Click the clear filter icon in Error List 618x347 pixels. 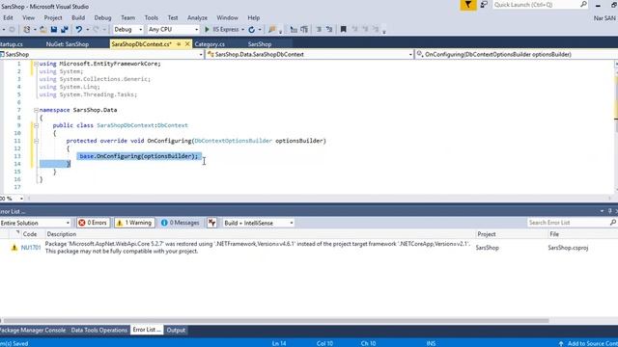(x=212, y=223)
